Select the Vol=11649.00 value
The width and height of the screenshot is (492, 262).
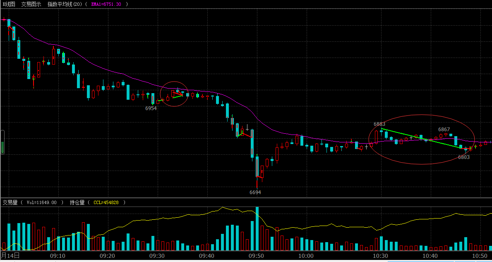point(42,203)
